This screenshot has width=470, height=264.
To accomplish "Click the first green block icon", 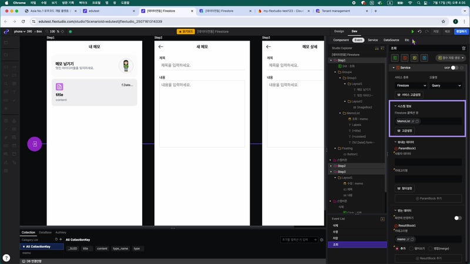I will [396, 58].
